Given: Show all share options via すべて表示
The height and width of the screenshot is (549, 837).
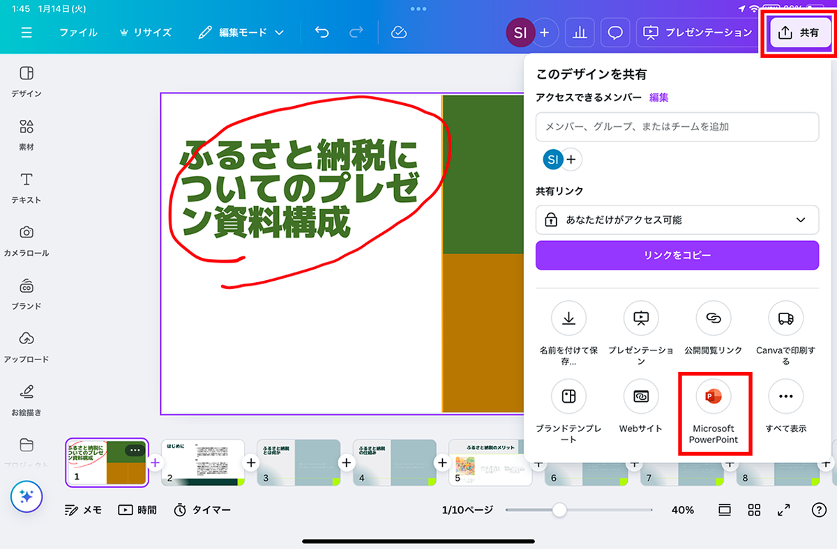Looking at the screenshot, I should click(x=785, y=397).
